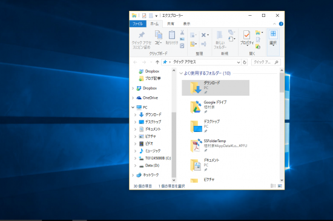Viewport: 333px width, 221px height.
Task: Select ピクチャ under PC in tree
Action: coord(147,136)
